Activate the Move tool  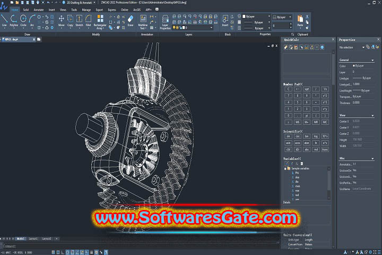click(62, 21)
